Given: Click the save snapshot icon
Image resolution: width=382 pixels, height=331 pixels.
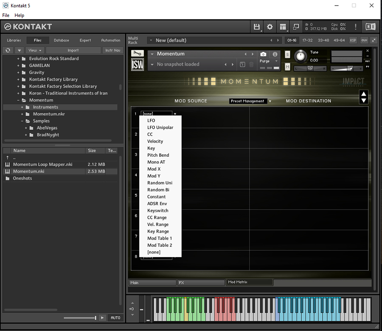Looking at the screenshot, I should tap(242, 65).
